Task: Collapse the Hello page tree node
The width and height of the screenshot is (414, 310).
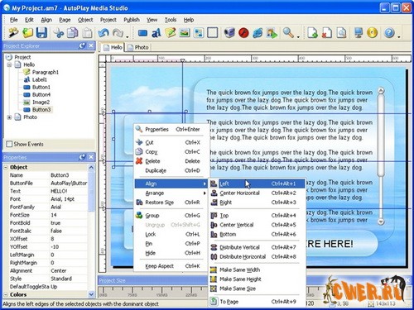Action: coord(9,65)
